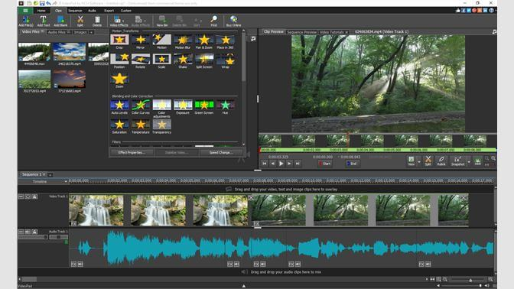514x289 pixels.
Task: Open the Home ribbon tab
Action: click(41, 11)
